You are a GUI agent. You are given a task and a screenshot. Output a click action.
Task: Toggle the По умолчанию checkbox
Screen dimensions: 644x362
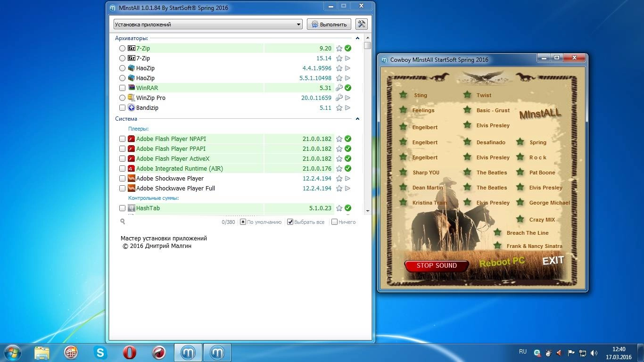[x=243, y=222]
